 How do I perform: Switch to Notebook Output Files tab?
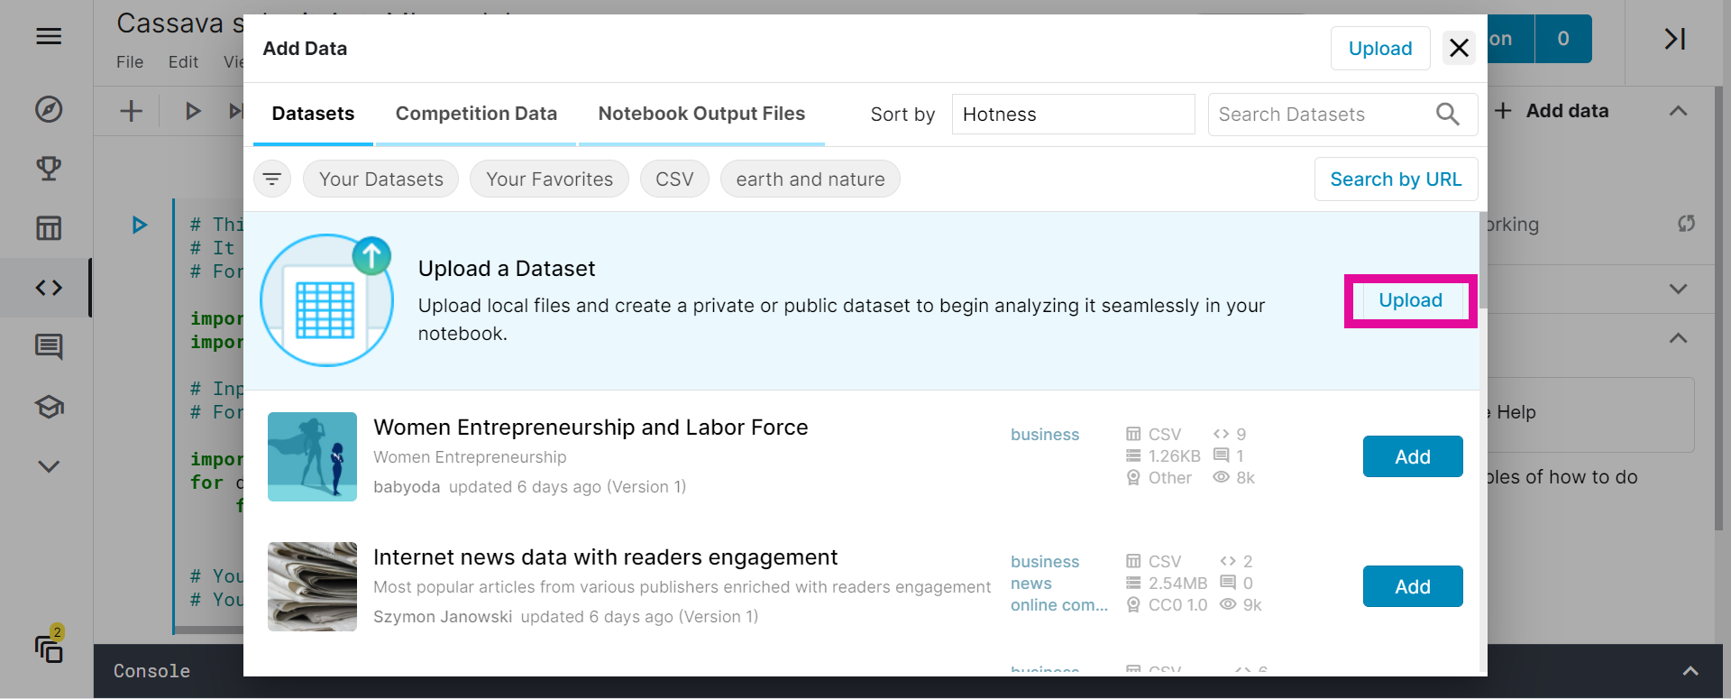701,114
